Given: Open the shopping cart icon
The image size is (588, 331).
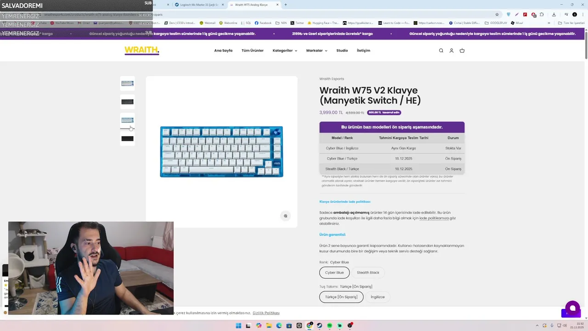Looking at the screenshot, I should tap(462, 51).
